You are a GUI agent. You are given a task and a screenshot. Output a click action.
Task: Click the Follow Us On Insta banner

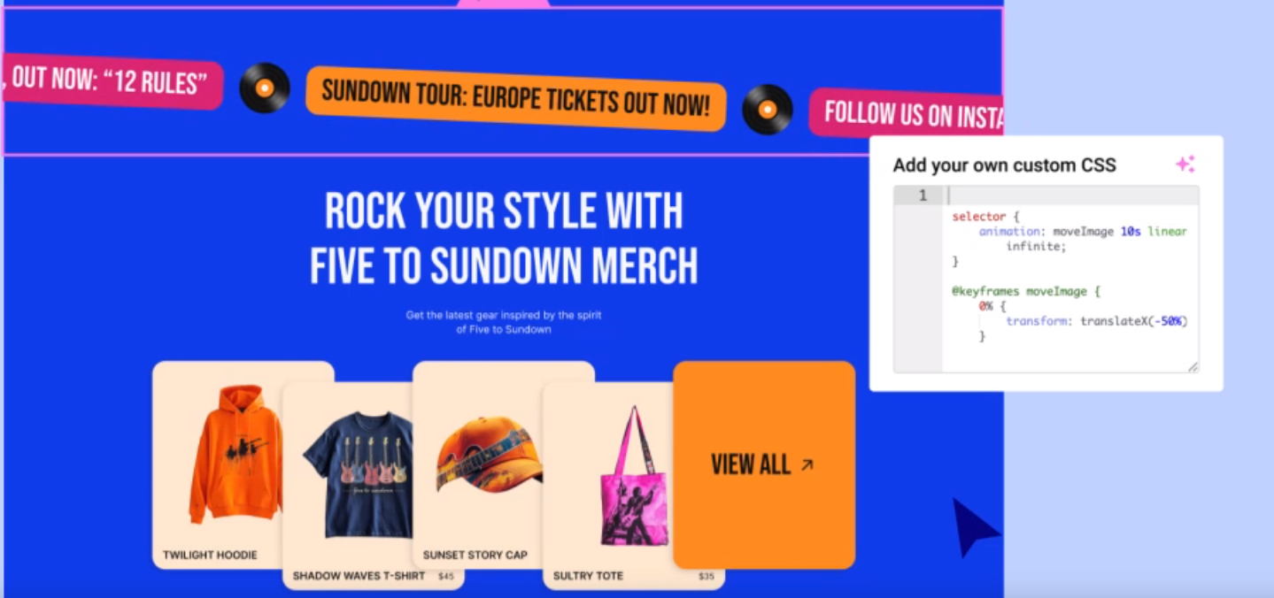[907, 114]
